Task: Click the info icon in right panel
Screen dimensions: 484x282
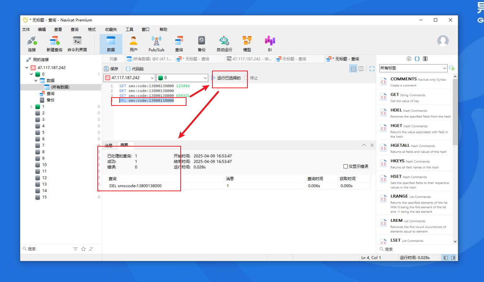Action: tap(409, 59)
